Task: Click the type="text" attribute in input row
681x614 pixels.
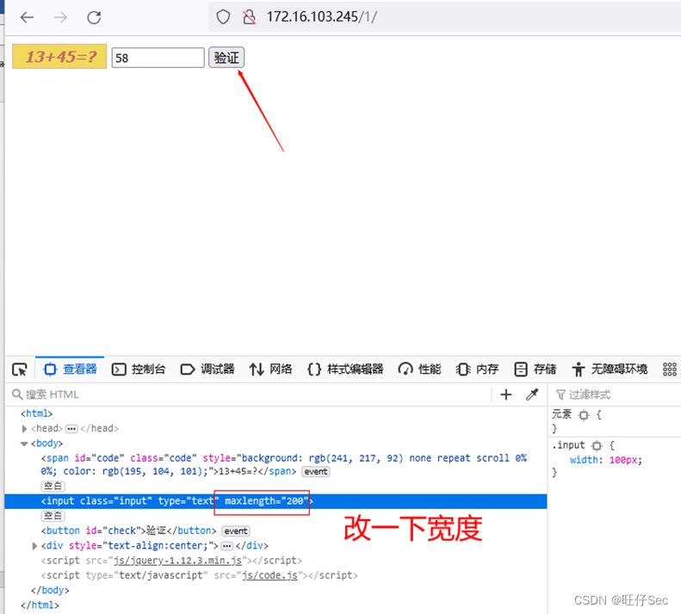Action: (x=188, y=501)
